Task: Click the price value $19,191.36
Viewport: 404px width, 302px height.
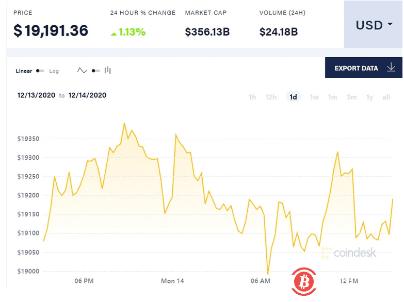Action: click(51, 30)
